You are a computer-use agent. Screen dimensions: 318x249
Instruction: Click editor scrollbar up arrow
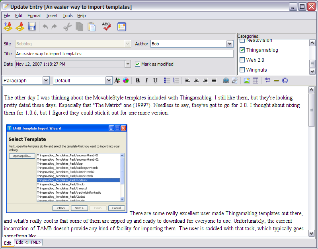312,89
